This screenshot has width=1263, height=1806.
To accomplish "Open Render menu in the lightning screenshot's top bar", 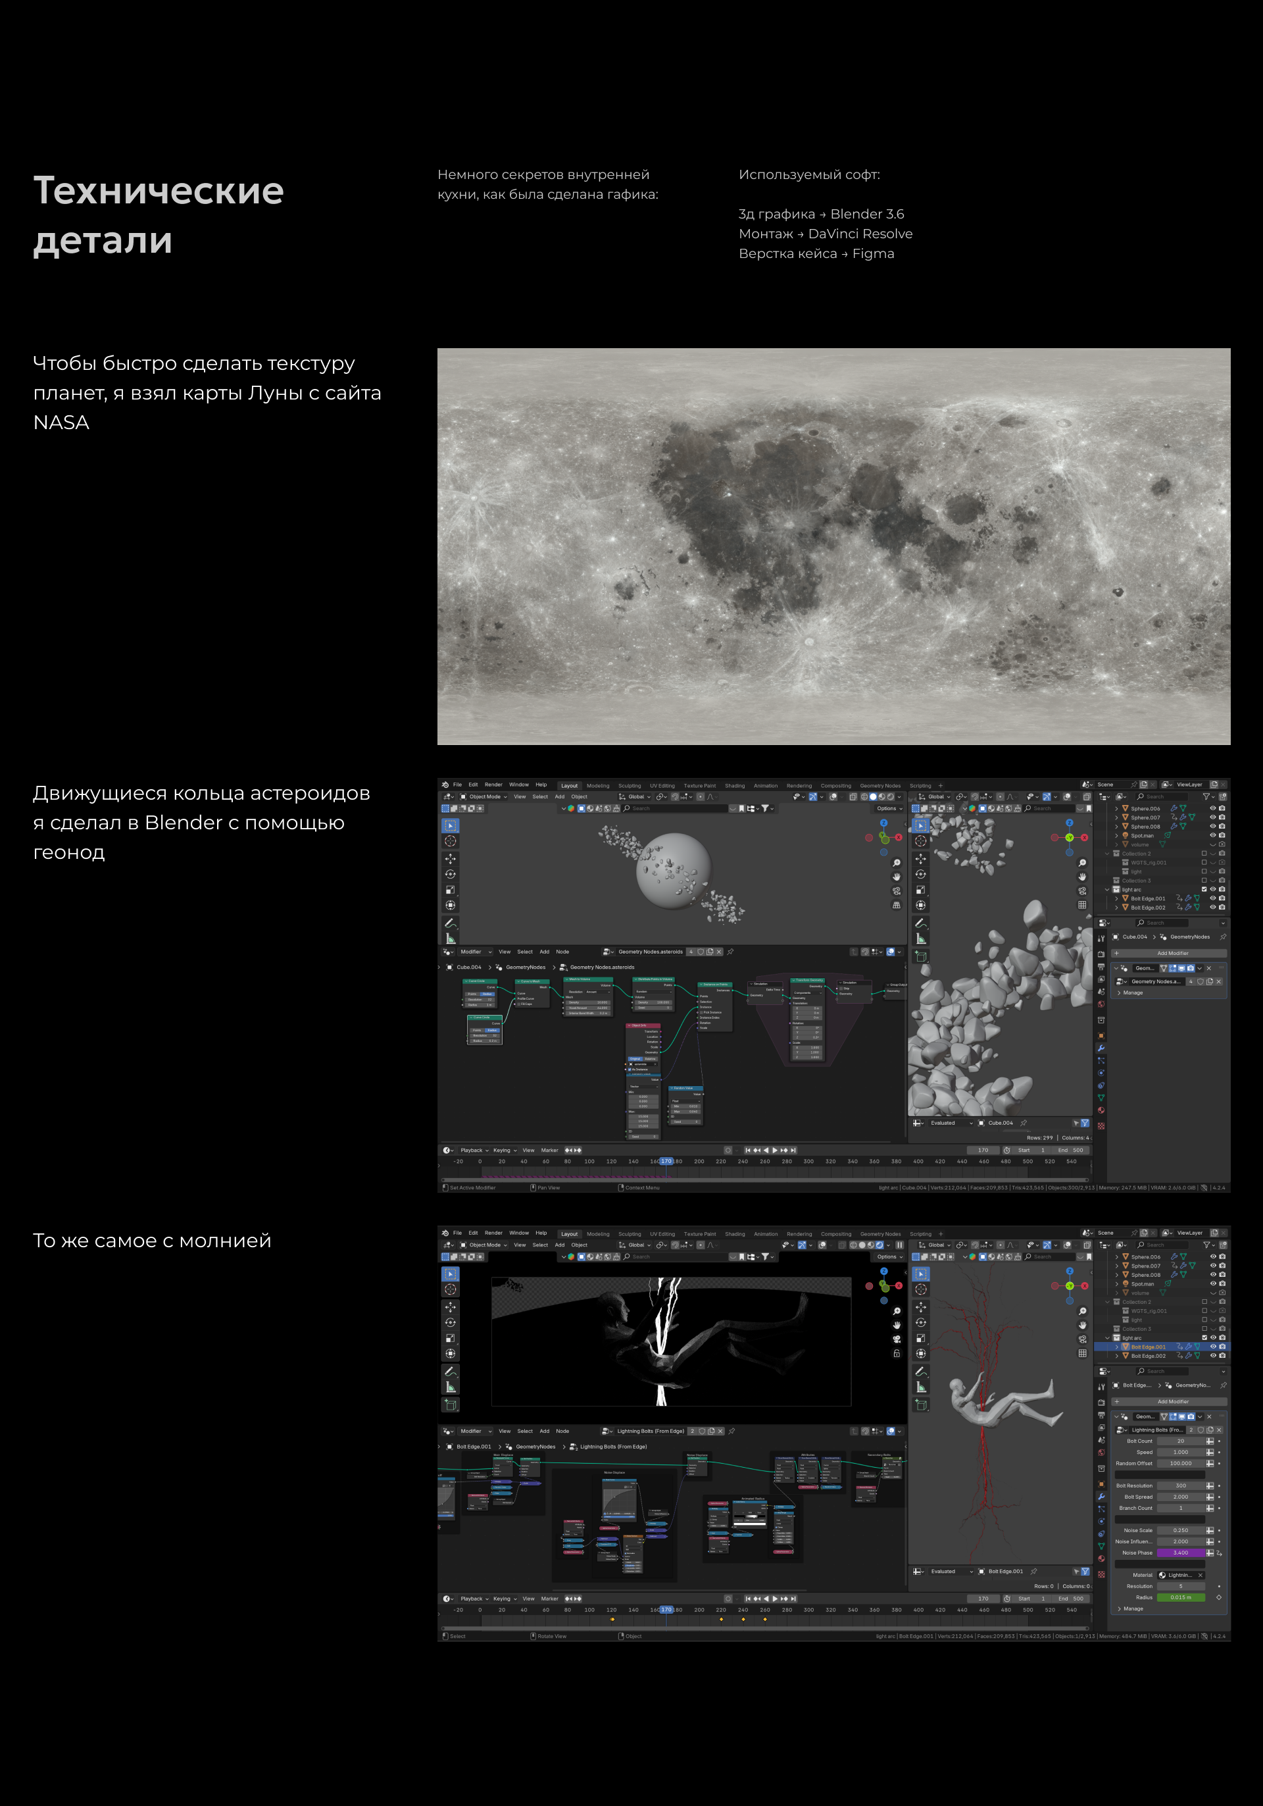I will 493,1233.
